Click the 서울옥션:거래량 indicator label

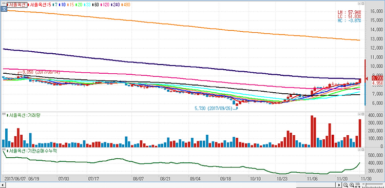click(x=24, y=115)
